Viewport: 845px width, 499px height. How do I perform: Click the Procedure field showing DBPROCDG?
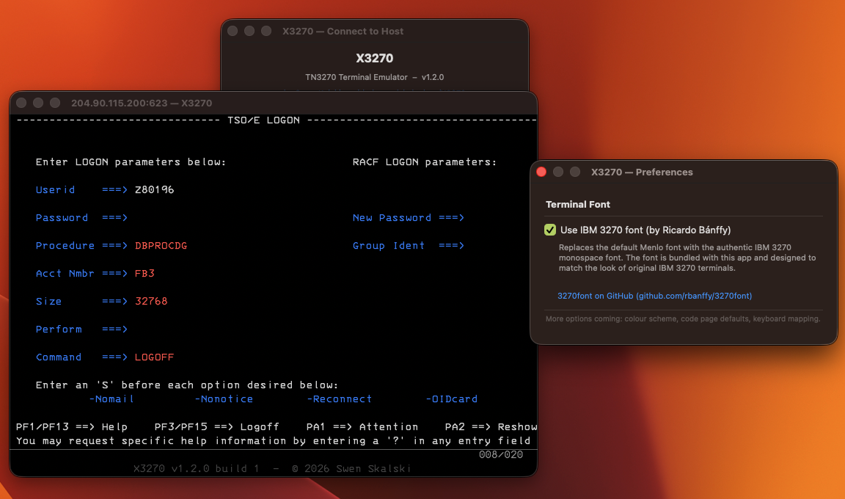[161, 246]
